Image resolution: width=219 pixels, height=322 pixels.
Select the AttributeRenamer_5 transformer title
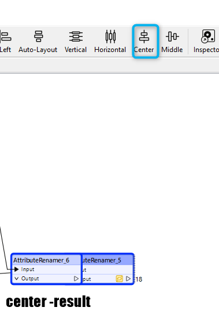102,260
